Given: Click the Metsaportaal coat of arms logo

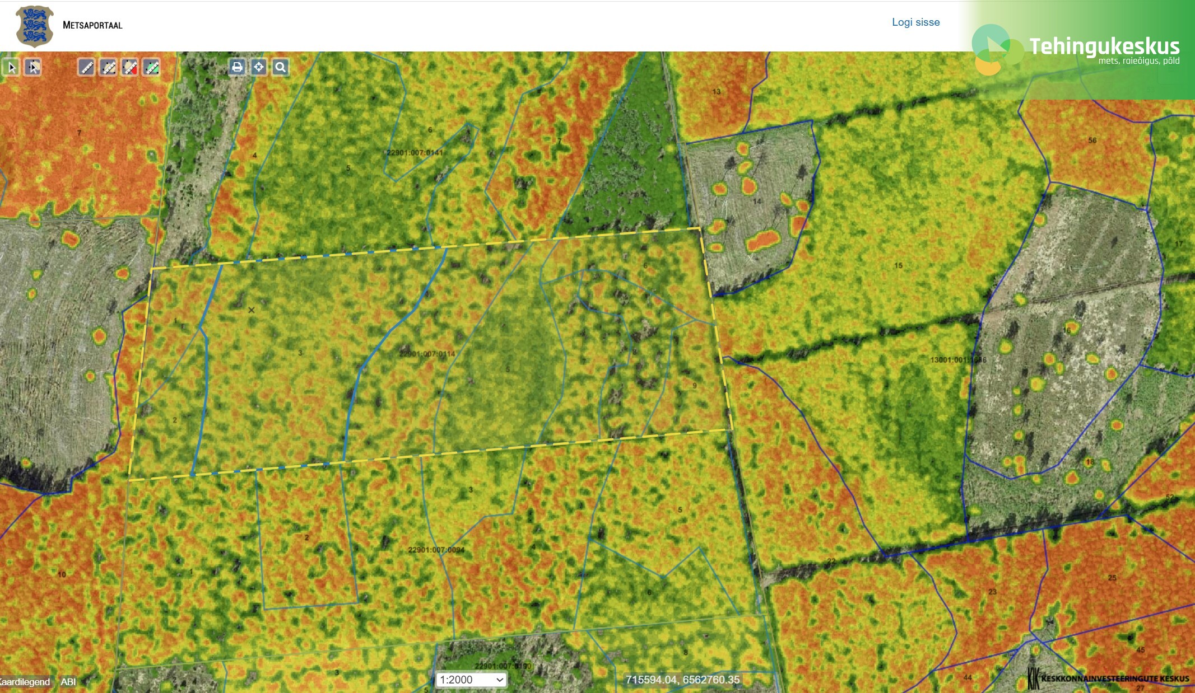Looking at the screenshot, I should (35, 26).
